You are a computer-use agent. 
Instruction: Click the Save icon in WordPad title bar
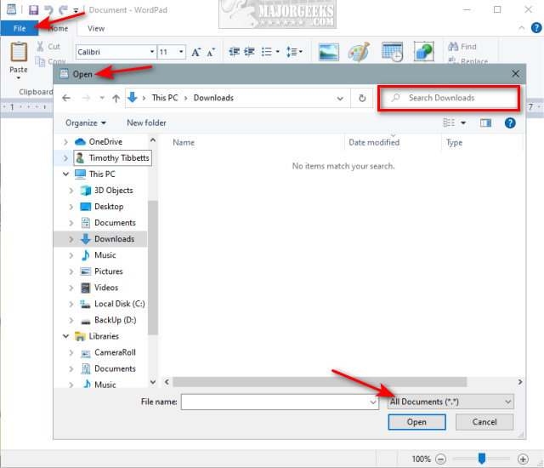(x=33, y=9)
